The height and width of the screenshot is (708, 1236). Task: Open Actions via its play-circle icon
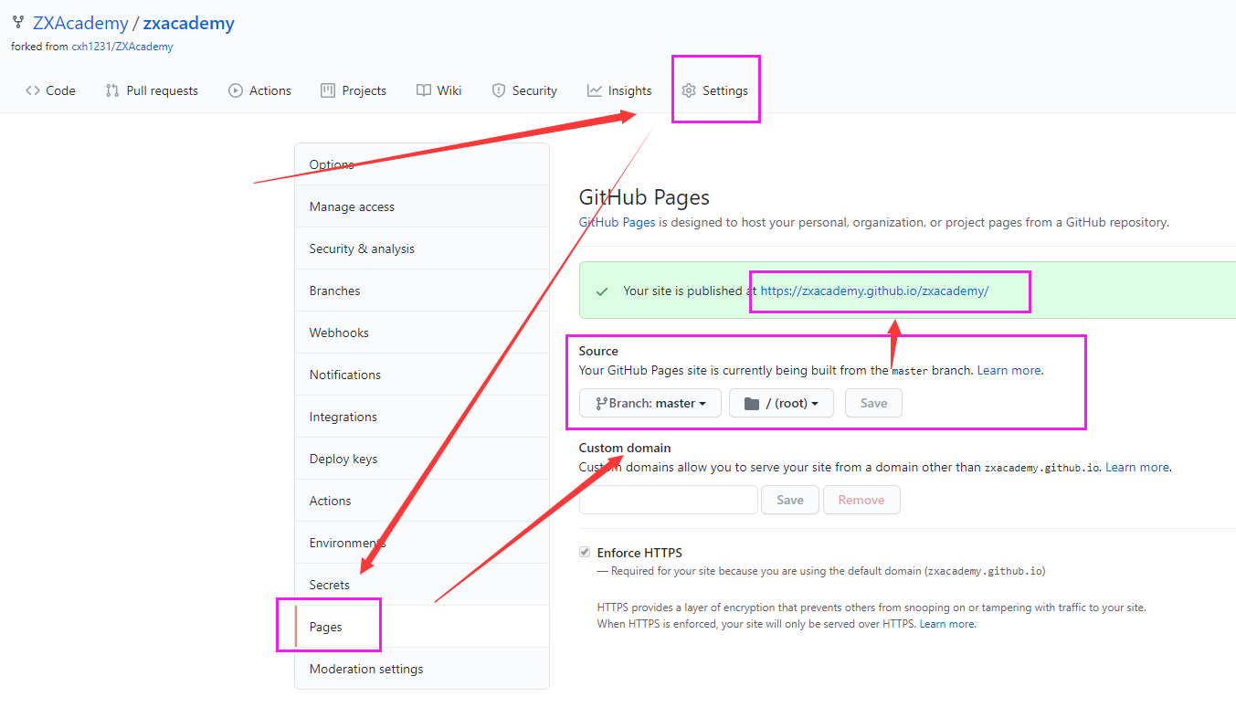coord(235,90)
